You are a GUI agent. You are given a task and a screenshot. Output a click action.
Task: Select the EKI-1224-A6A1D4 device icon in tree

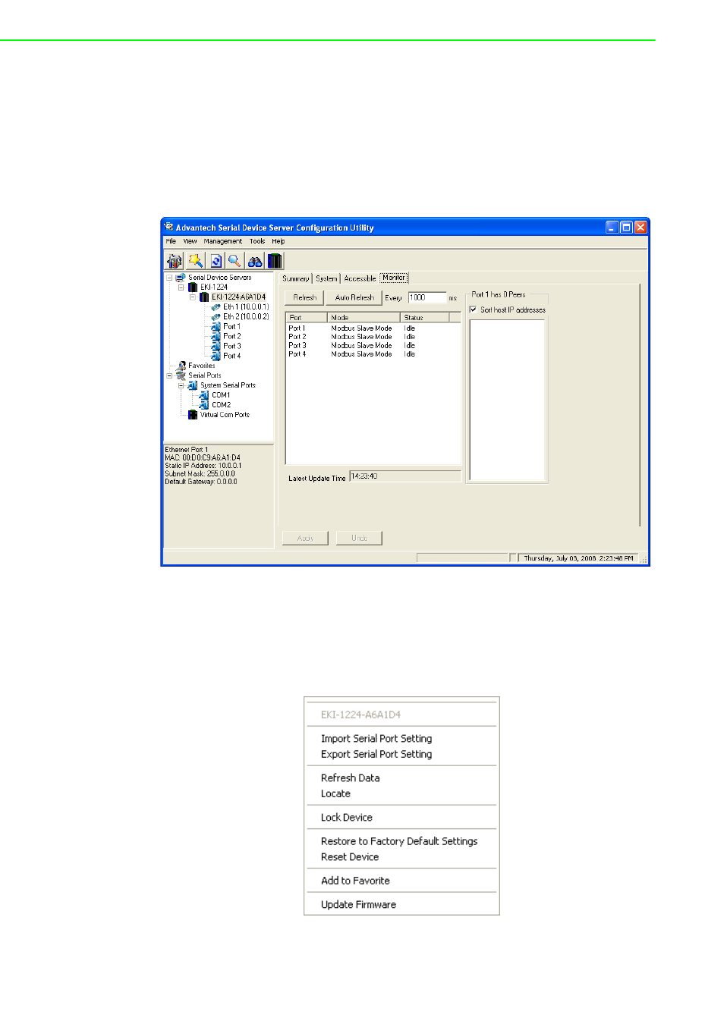click(x=204, y=297)
